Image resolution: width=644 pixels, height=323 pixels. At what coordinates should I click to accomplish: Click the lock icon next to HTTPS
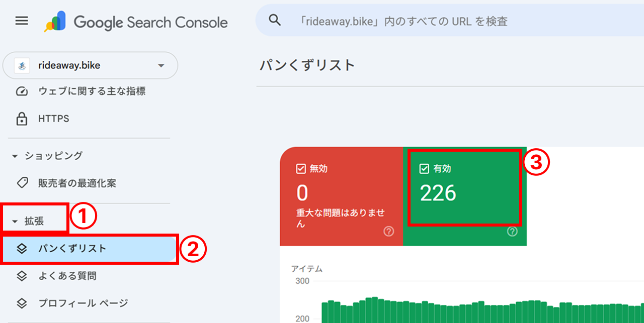pyautogui.click(x=22, y=119)
